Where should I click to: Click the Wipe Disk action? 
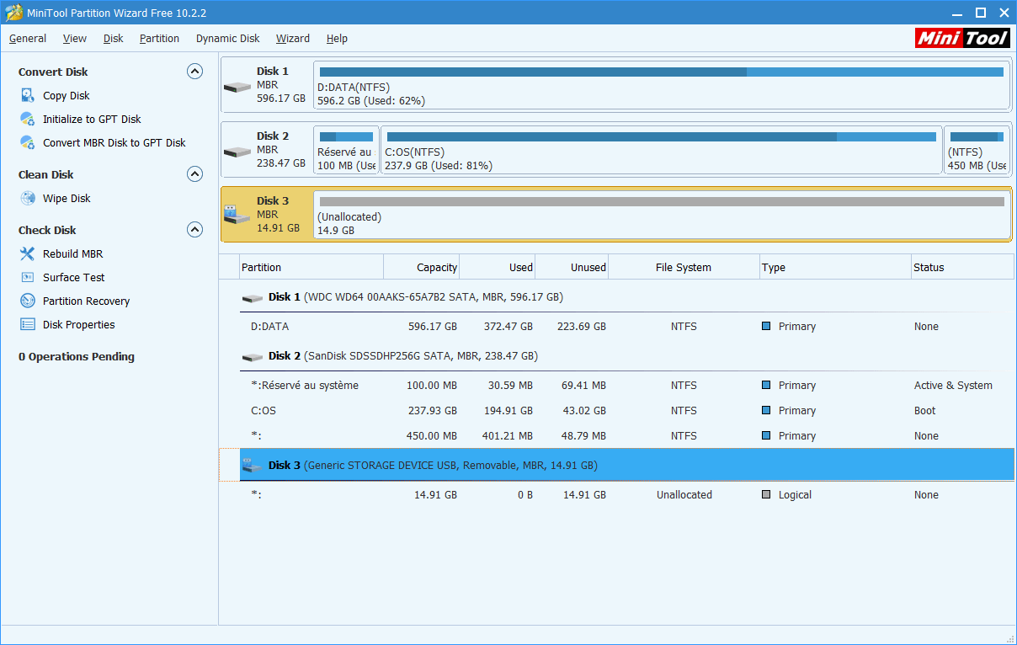[x=67, y=198]
